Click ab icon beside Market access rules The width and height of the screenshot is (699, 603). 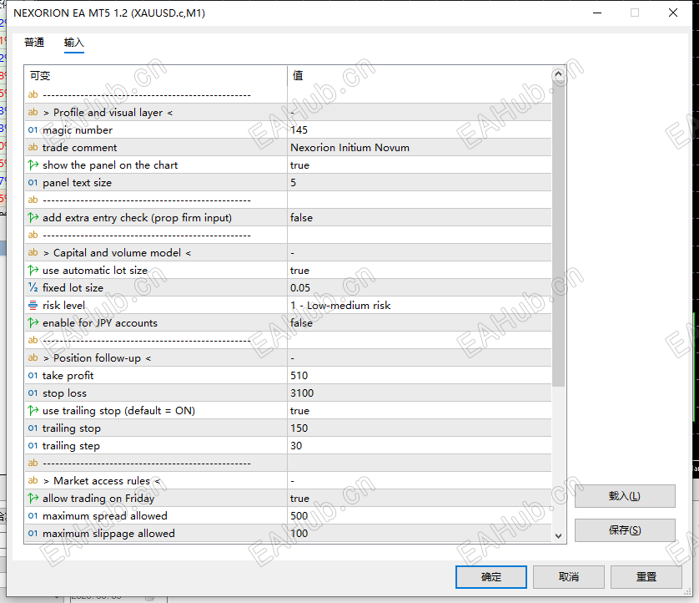[x=33, y=481]
